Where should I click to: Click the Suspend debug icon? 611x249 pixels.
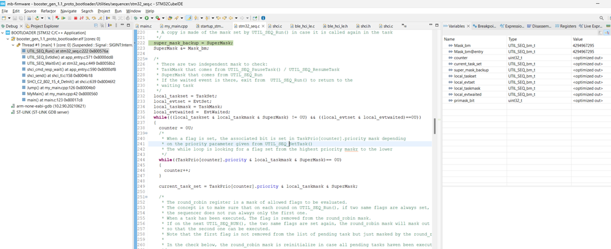[69, 18]
